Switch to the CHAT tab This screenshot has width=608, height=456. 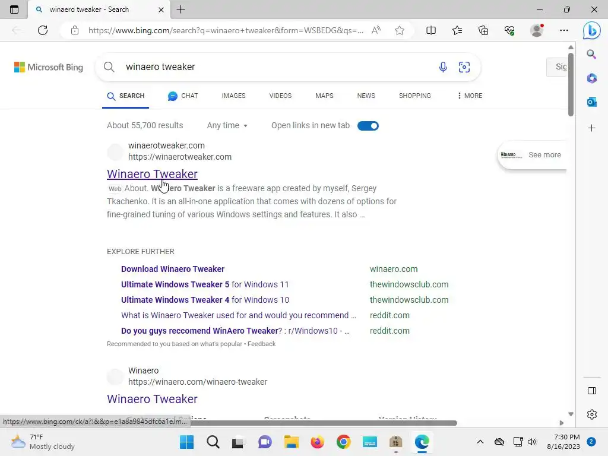[x=183, y=96]
